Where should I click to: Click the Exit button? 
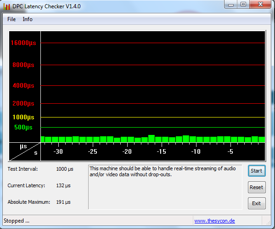click(257, 203)
